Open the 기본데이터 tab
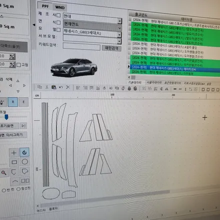The width and height of the screenshot is (220, 220). (x=135, y=82)
